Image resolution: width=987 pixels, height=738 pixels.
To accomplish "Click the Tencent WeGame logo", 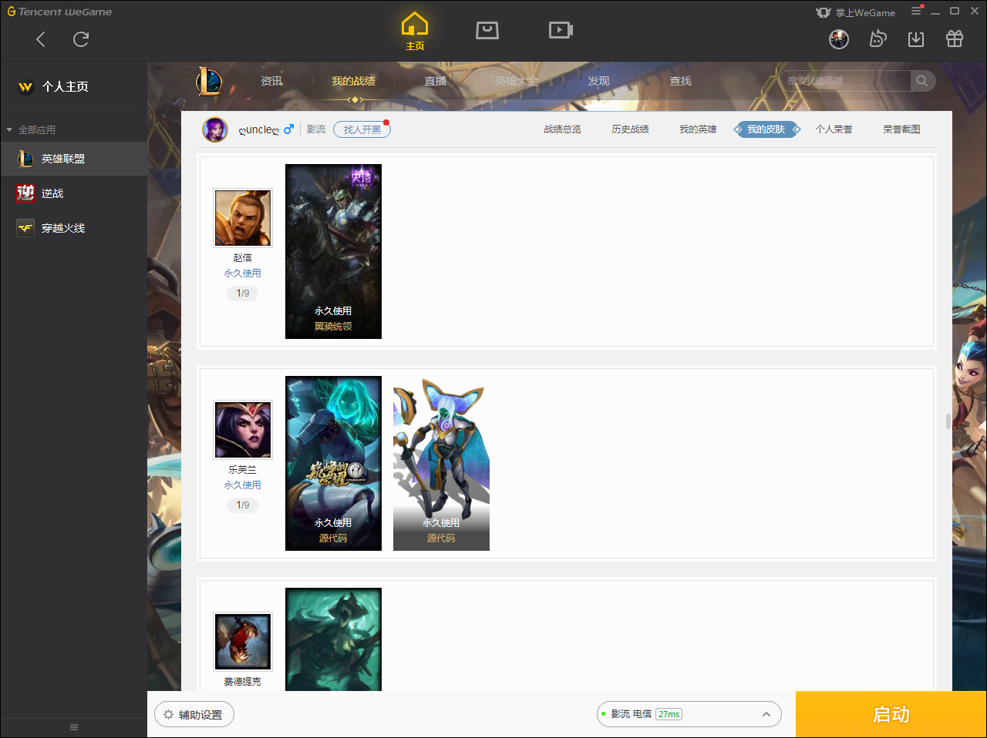I will [59, 12].
